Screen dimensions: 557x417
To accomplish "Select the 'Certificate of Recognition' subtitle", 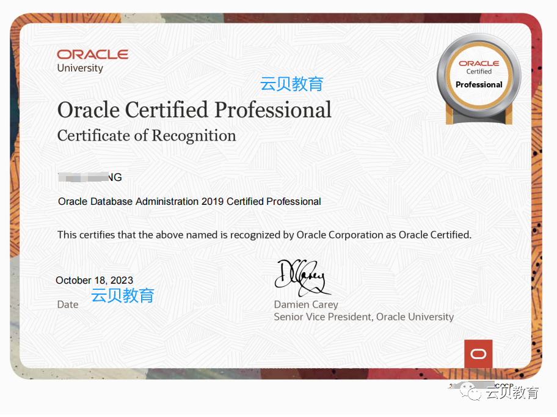I will point(147,136).
